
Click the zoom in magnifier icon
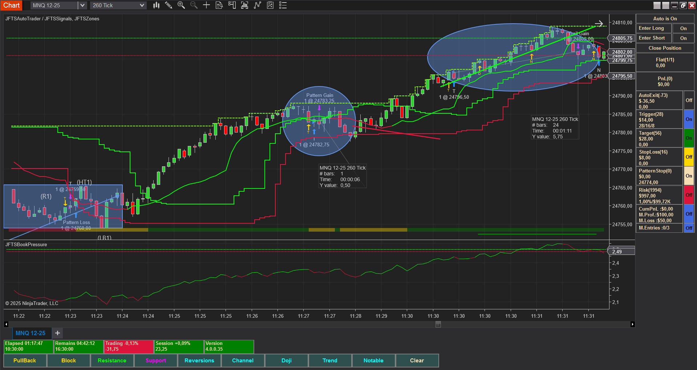tap(181, 5)
